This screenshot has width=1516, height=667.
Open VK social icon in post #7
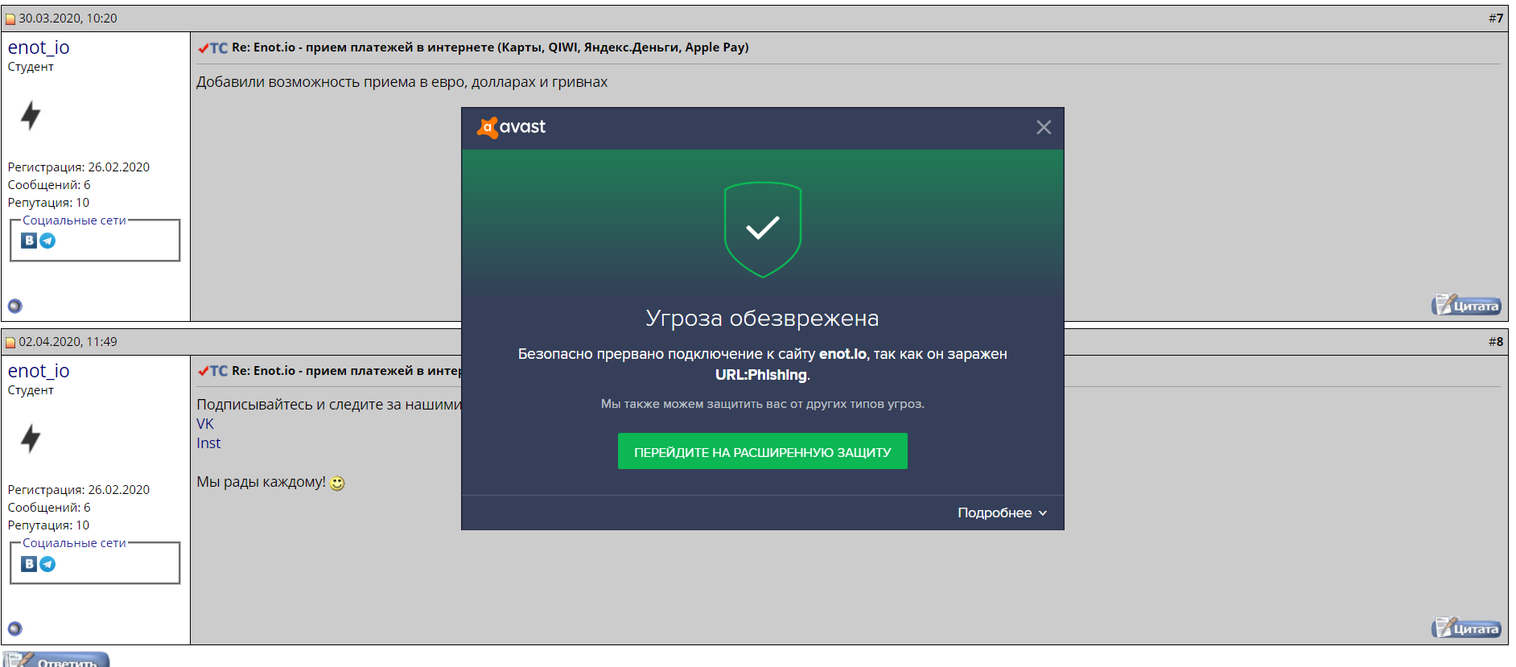(29, 241)
